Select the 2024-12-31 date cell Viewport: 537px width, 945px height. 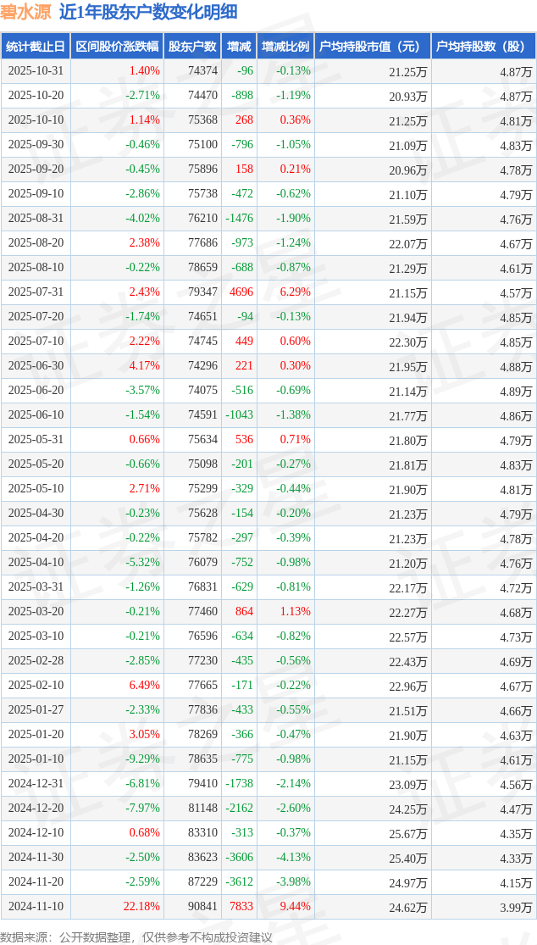pos(36,784)
